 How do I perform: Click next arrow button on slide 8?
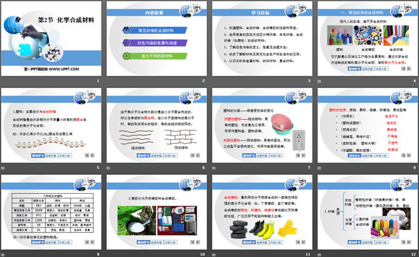click(409, 155)
